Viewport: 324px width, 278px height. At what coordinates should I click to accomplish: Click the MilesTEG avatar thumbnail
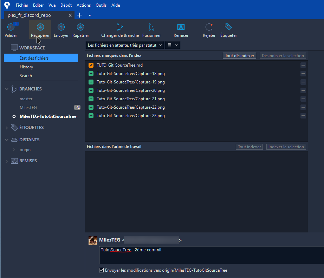click(93, 240)
